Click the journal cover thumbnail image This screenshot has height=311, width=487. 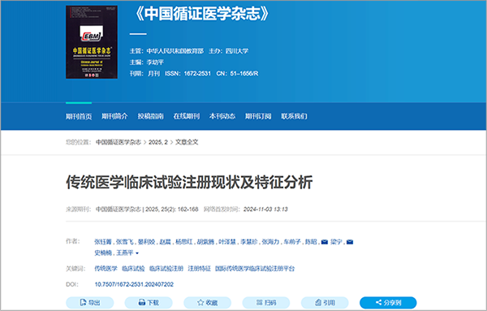92,42
